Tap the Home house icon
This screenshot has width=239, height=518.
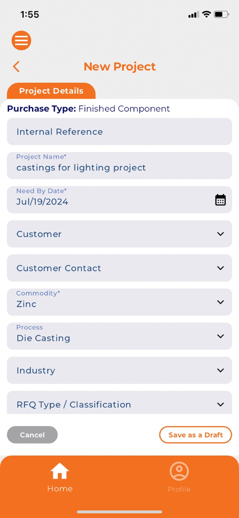tap(60, 471)
